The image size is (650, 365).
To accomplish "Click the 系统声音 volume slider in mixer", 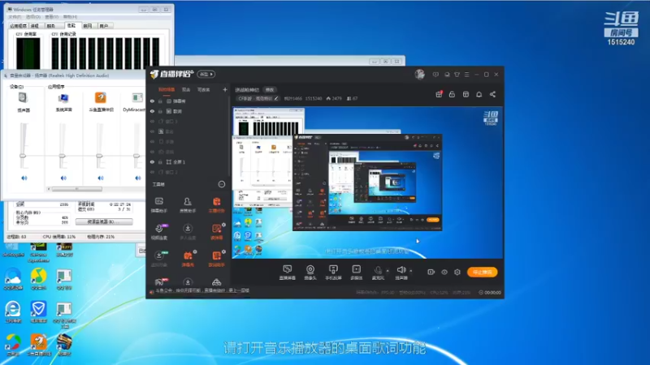I will point(63,156).
